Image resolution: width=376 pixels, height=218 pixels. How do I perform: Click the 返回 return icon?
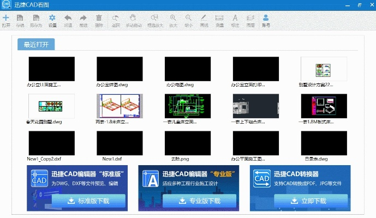click(116, 18)
